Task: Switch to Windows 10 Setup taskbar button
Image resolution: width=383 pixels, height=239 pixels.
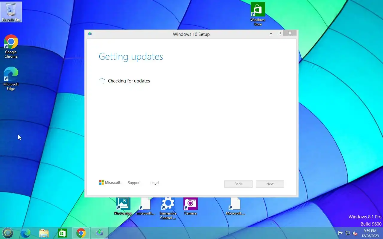Action: click(99, 233)
